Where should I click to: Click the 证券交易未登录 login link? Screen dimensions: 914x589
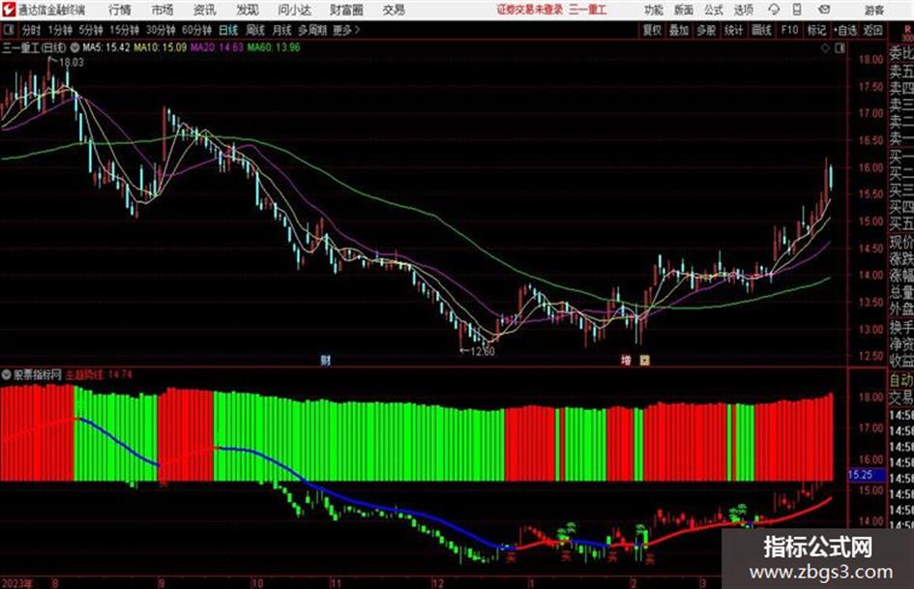point(530,10)
